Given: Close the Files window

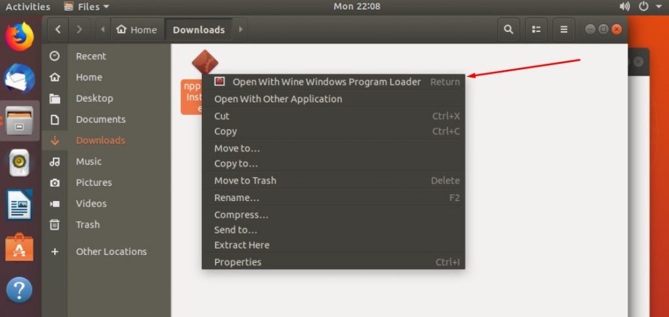Looking at the screenshot, I should point(617,29).
